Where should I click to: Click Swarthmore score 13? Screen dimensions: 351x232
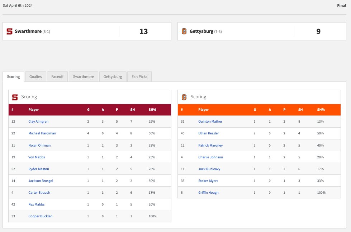click(144, 31)
